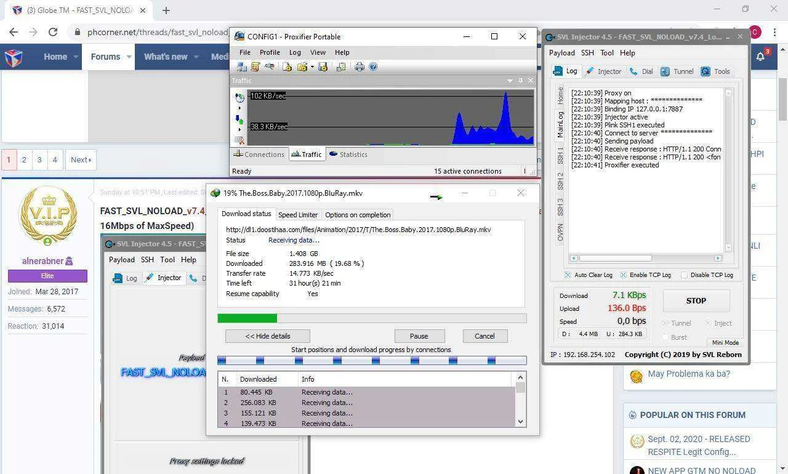Viewport: 788px width, 474px height.
Task: Expand the Forums dropdown arrow in navbar
Action: coord(129,57)
